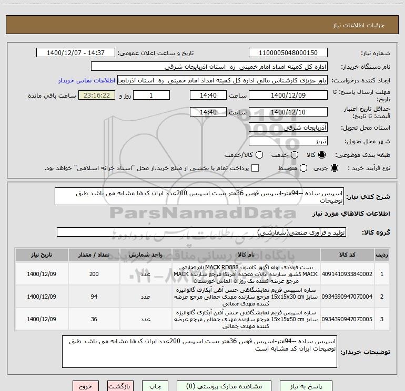Click the بازگشت back button
Screen dimensions: 405x391
[x=120, y=386]
